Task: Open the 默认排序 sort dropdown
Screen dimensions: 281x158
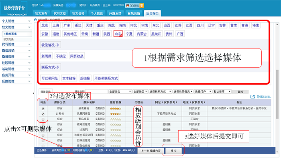Action: (222, 91)
